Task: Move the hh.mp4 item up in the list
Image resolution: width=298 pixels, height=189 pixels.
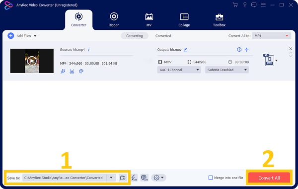Action: pos(291,53)
